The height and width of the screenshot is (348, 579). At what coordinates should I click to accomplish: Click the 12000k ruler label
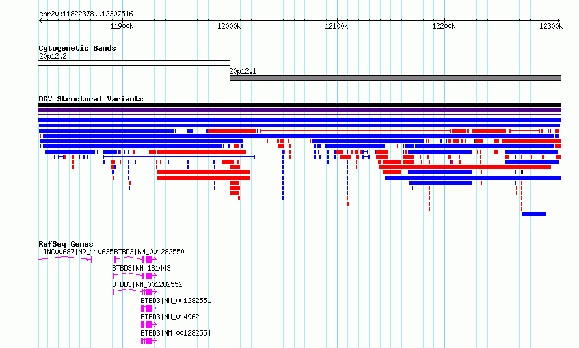pyautogui.click(x=229, y=26)
